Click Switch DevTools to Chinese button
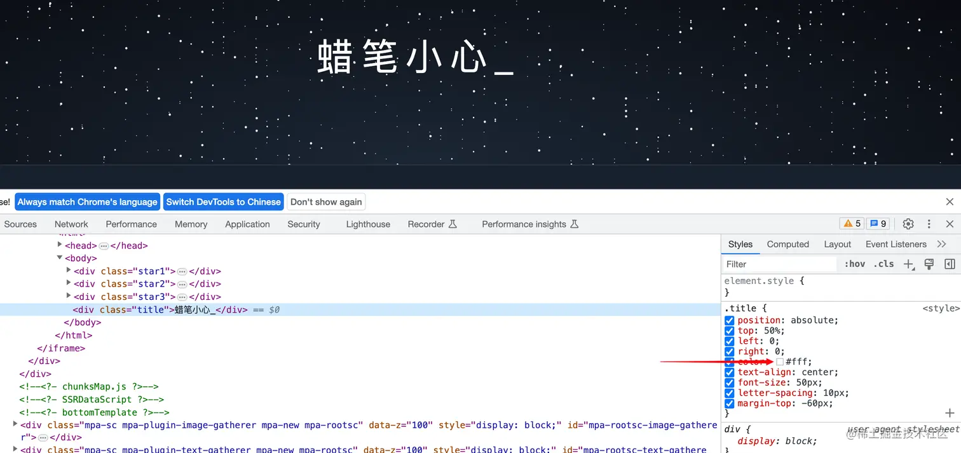This screenshot has width=961, height=453. click(223, 202)
